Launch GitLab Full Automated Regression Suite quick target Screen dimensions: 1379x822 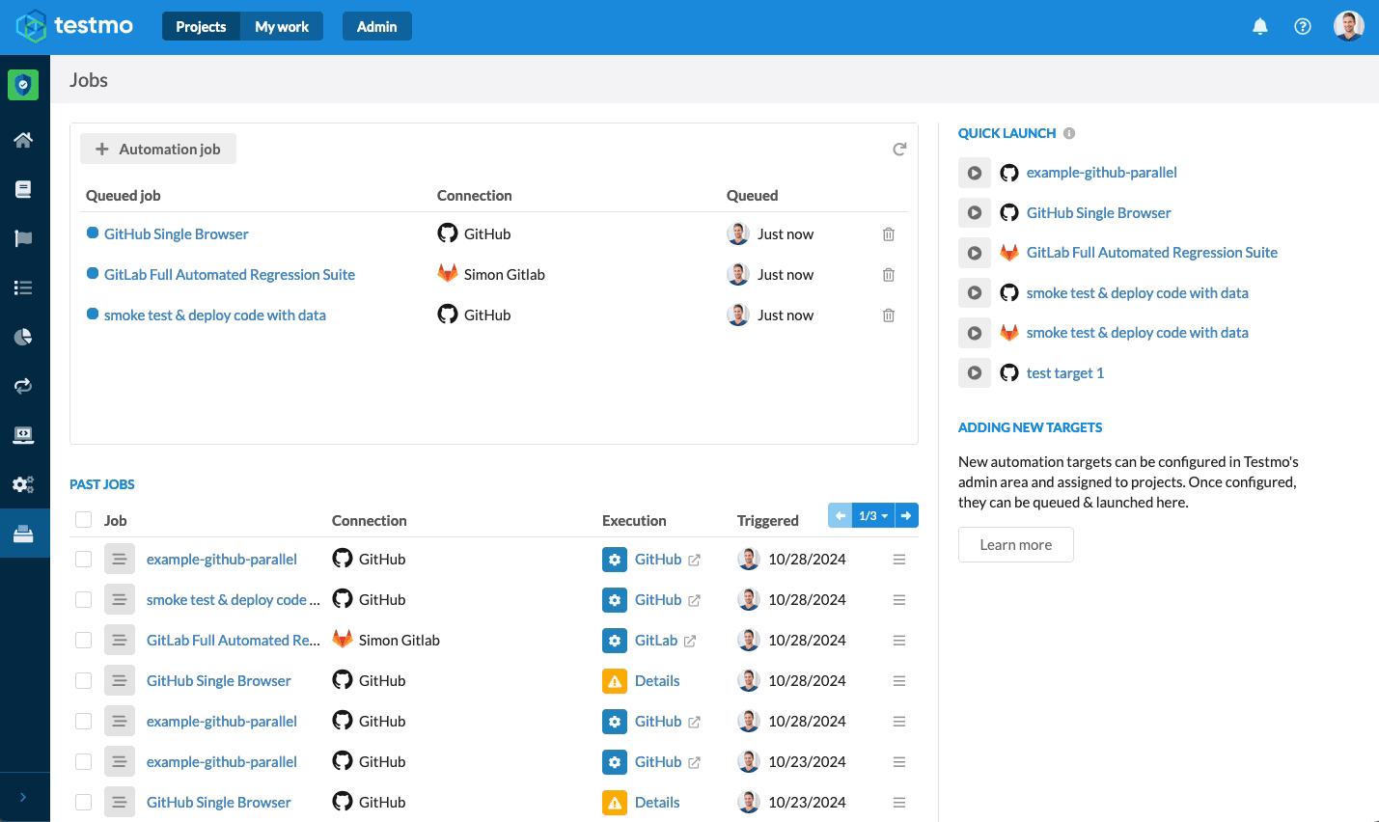coord(975,253)
